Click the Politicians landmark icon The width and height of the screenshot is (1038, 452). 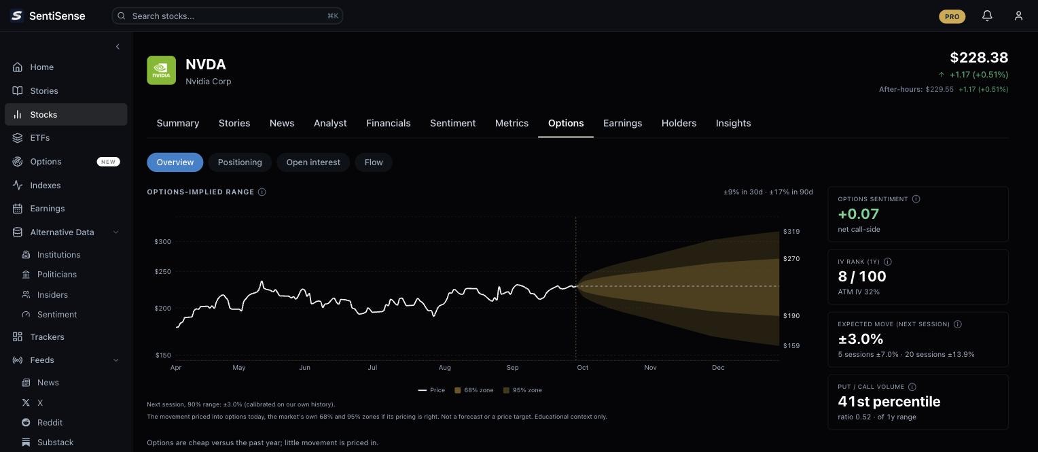pyautogui.click(x=26, y=275)
